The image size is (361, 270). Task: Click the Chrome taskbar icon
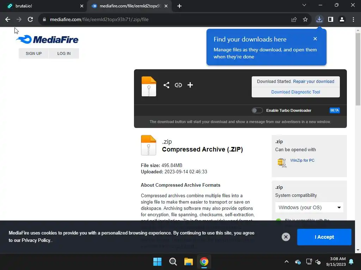pyautogui.click(x=204, y=262)
